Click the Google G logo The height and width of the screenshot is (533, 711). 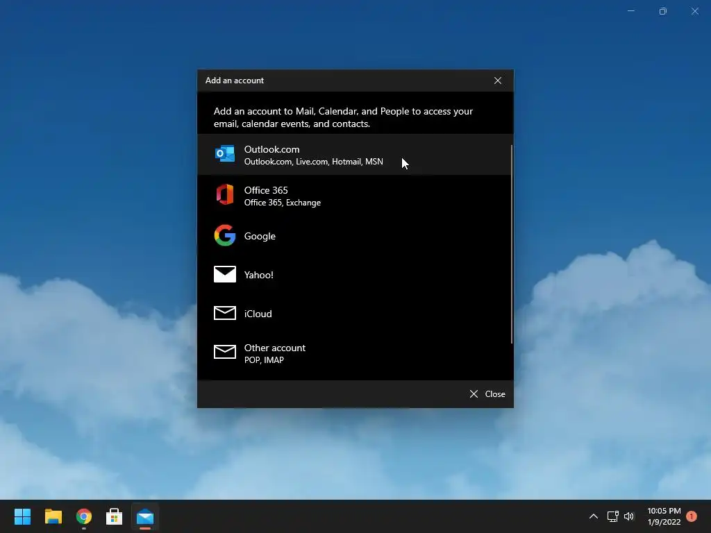point(225,235)
